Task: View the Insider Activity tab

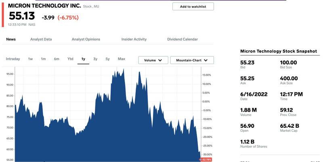Action: point(134,39)
